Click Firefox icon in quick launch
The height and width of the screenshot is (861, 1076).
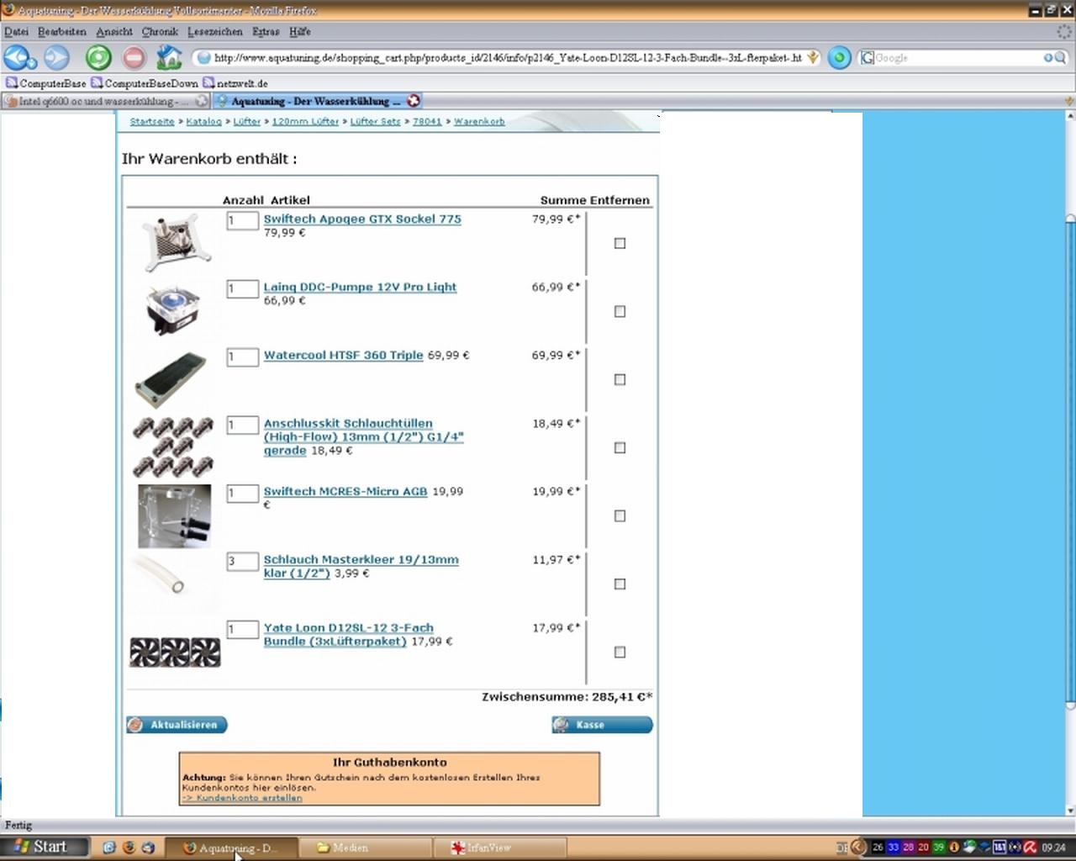[129, 848]
